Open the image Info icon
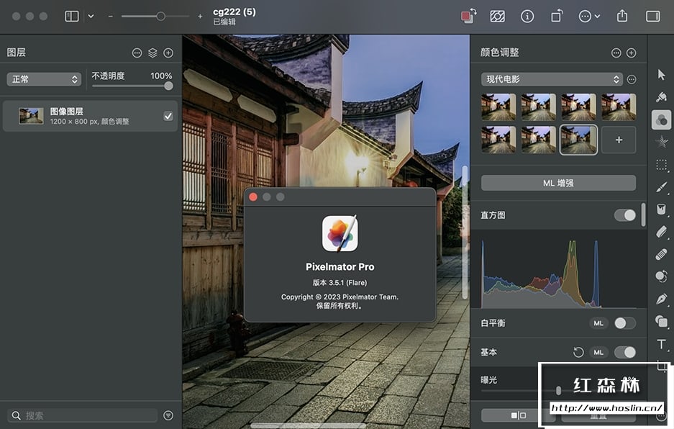This screenshot has width=674, height=429. coord(527,16)
